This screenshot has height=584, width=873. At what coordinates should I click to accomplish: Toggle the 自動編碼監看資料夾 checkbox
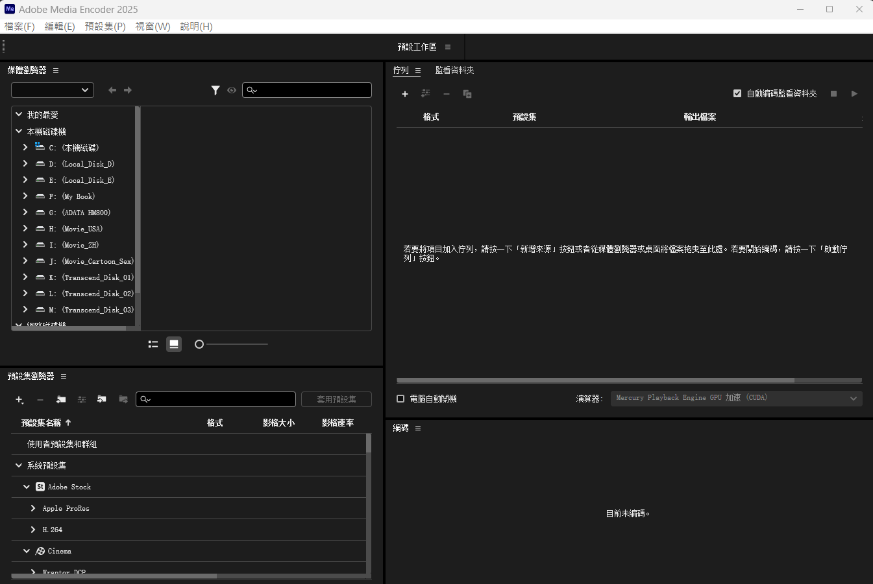click(737, 93)
